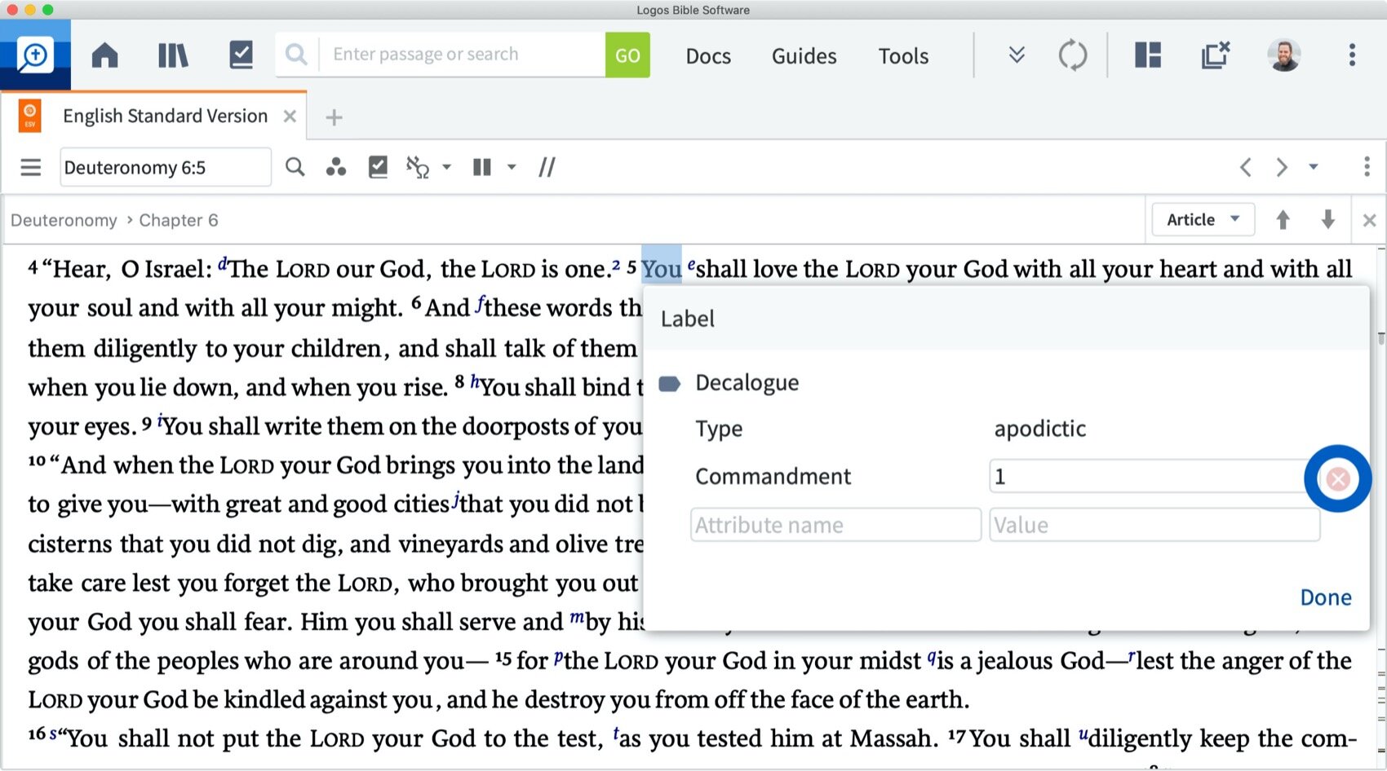1387x771 pixels.
Task: Open the Article view dropdown
Action: click(x=1203, y=219)
